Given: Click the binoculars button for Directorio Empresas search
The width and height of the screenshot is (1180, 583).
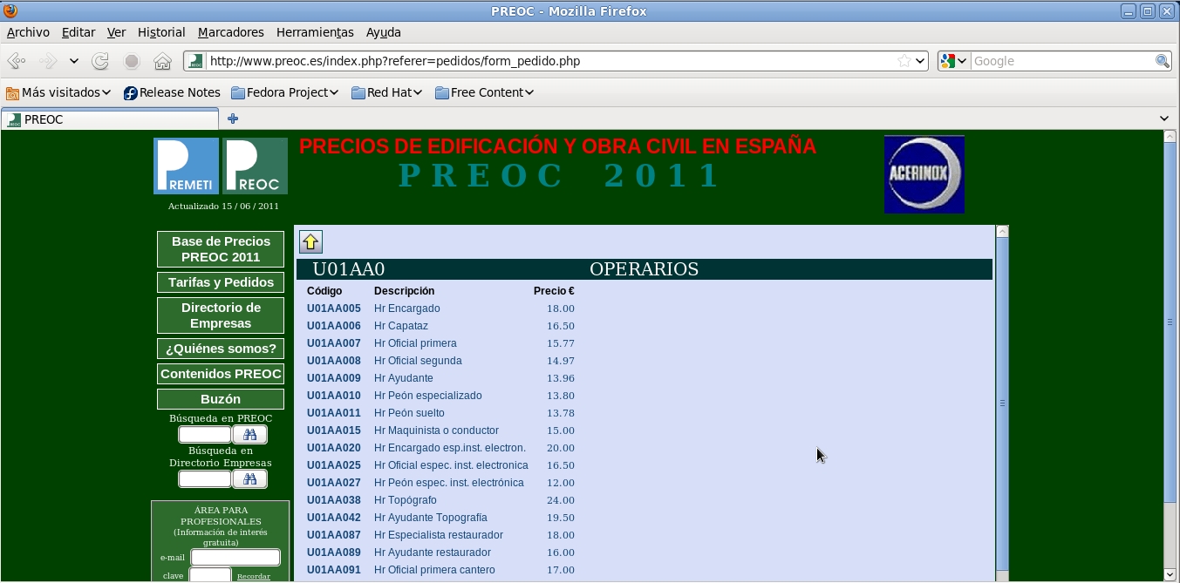Looking at the screenshot, I should tap(250, 478).
